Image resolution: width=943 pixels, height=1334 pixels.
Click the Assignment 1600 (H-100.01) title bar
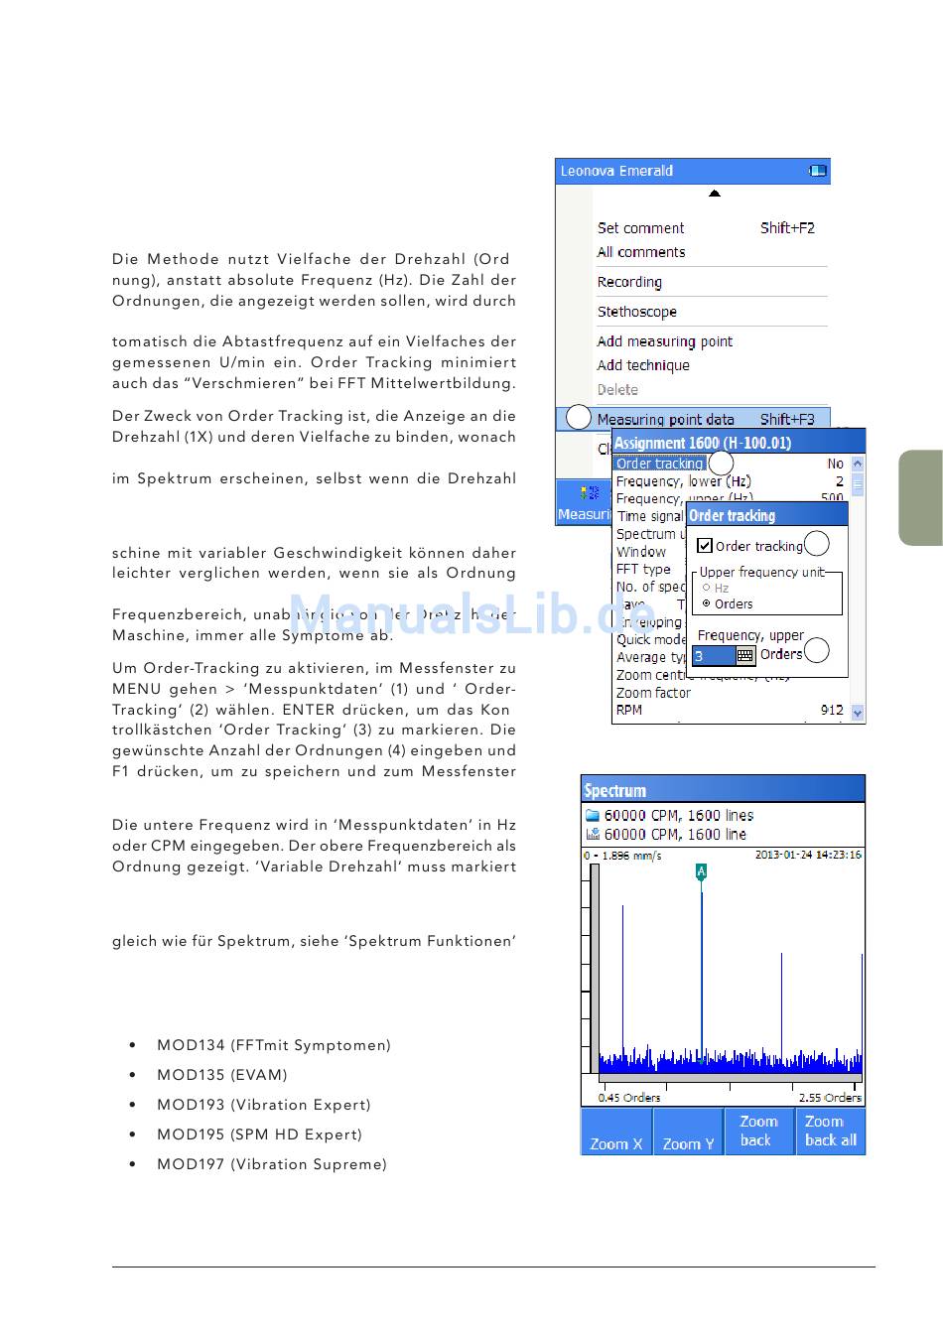[x=739, y=443]
